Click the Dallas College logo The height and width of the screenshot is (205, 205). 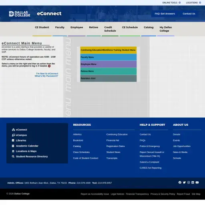click(20, 14)
